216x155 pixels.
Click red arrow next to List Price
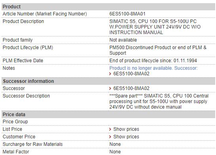110,129
